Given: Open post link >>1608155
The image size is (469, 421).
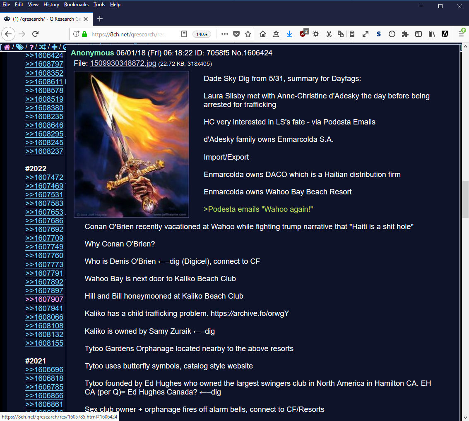Looking at the screenshot, I should click(x=44, y=343).
